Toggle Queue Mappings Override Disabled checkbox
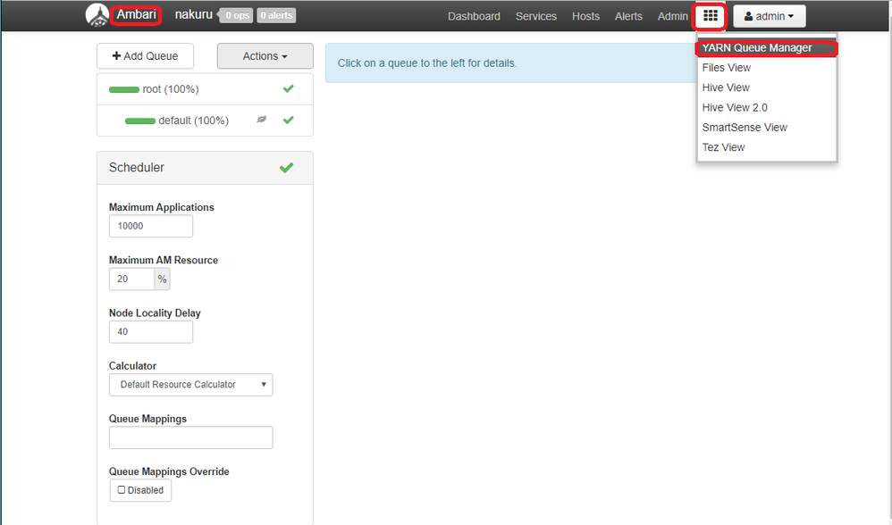 (x=122, y=490)
